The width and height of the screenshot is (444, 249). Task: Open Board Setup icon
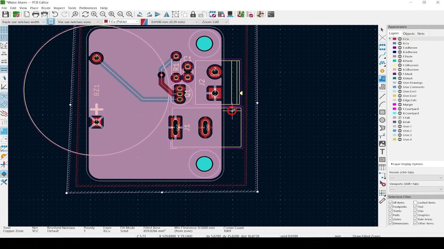(x=16, y=14)
